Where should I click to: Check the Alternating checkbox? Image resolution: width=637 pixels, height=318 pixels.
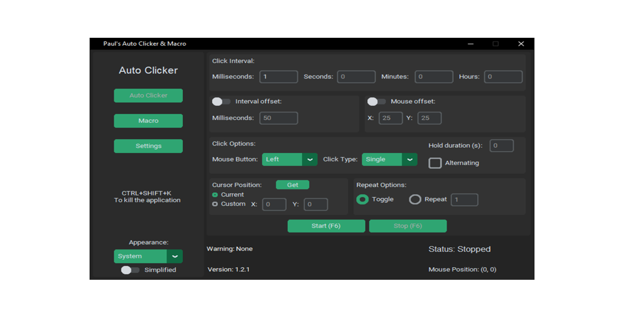pos(435,162)
